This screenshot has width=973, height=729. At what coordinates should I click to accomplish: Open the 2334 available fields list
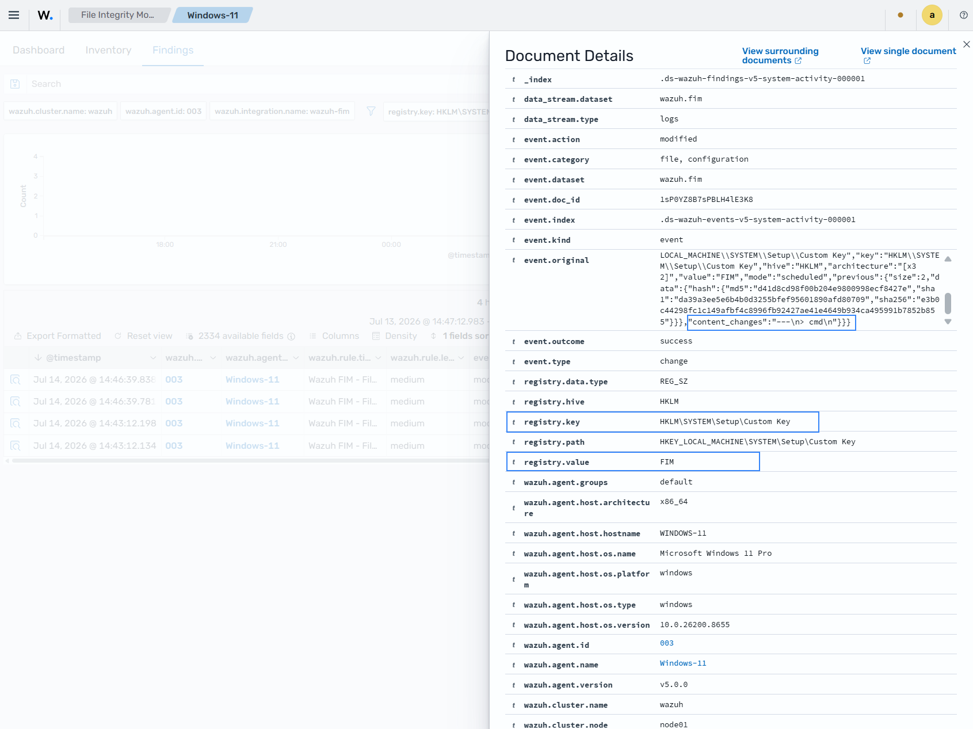tap(235, 336)
